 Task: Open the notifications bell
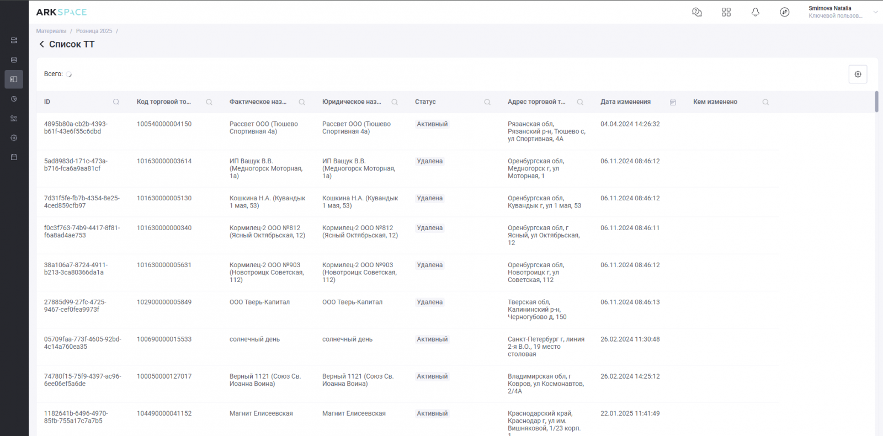756,12
